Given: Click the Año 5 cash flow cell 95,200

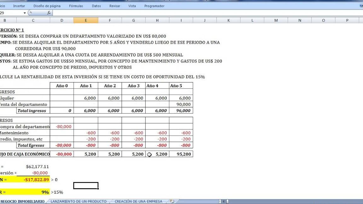Looking at the screenshot, I should tap(181, 154).
